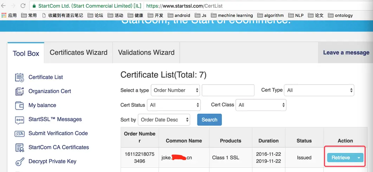Open the 应用 apps grid shortcut

(9, 15)
